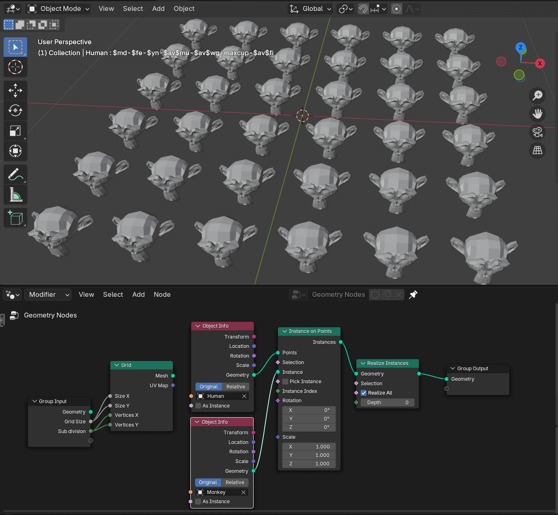Open the Global transform orientation dropdown

point(310,9)
